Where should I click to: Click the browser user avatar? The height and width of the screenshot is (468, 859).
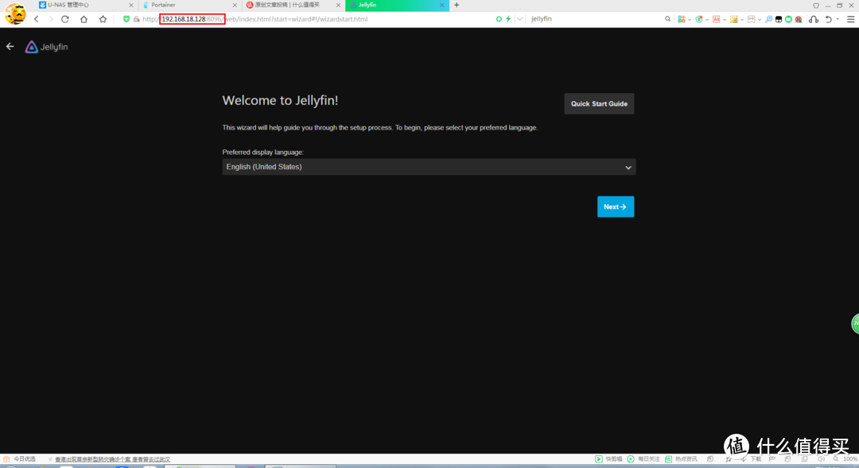point(15,14)
